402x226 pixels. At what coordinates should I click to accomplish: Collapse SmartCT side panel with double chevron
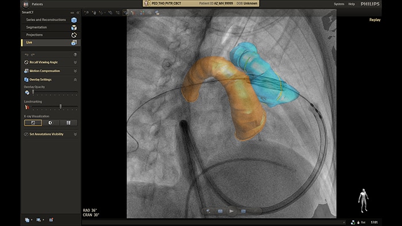tap(78, 13)
